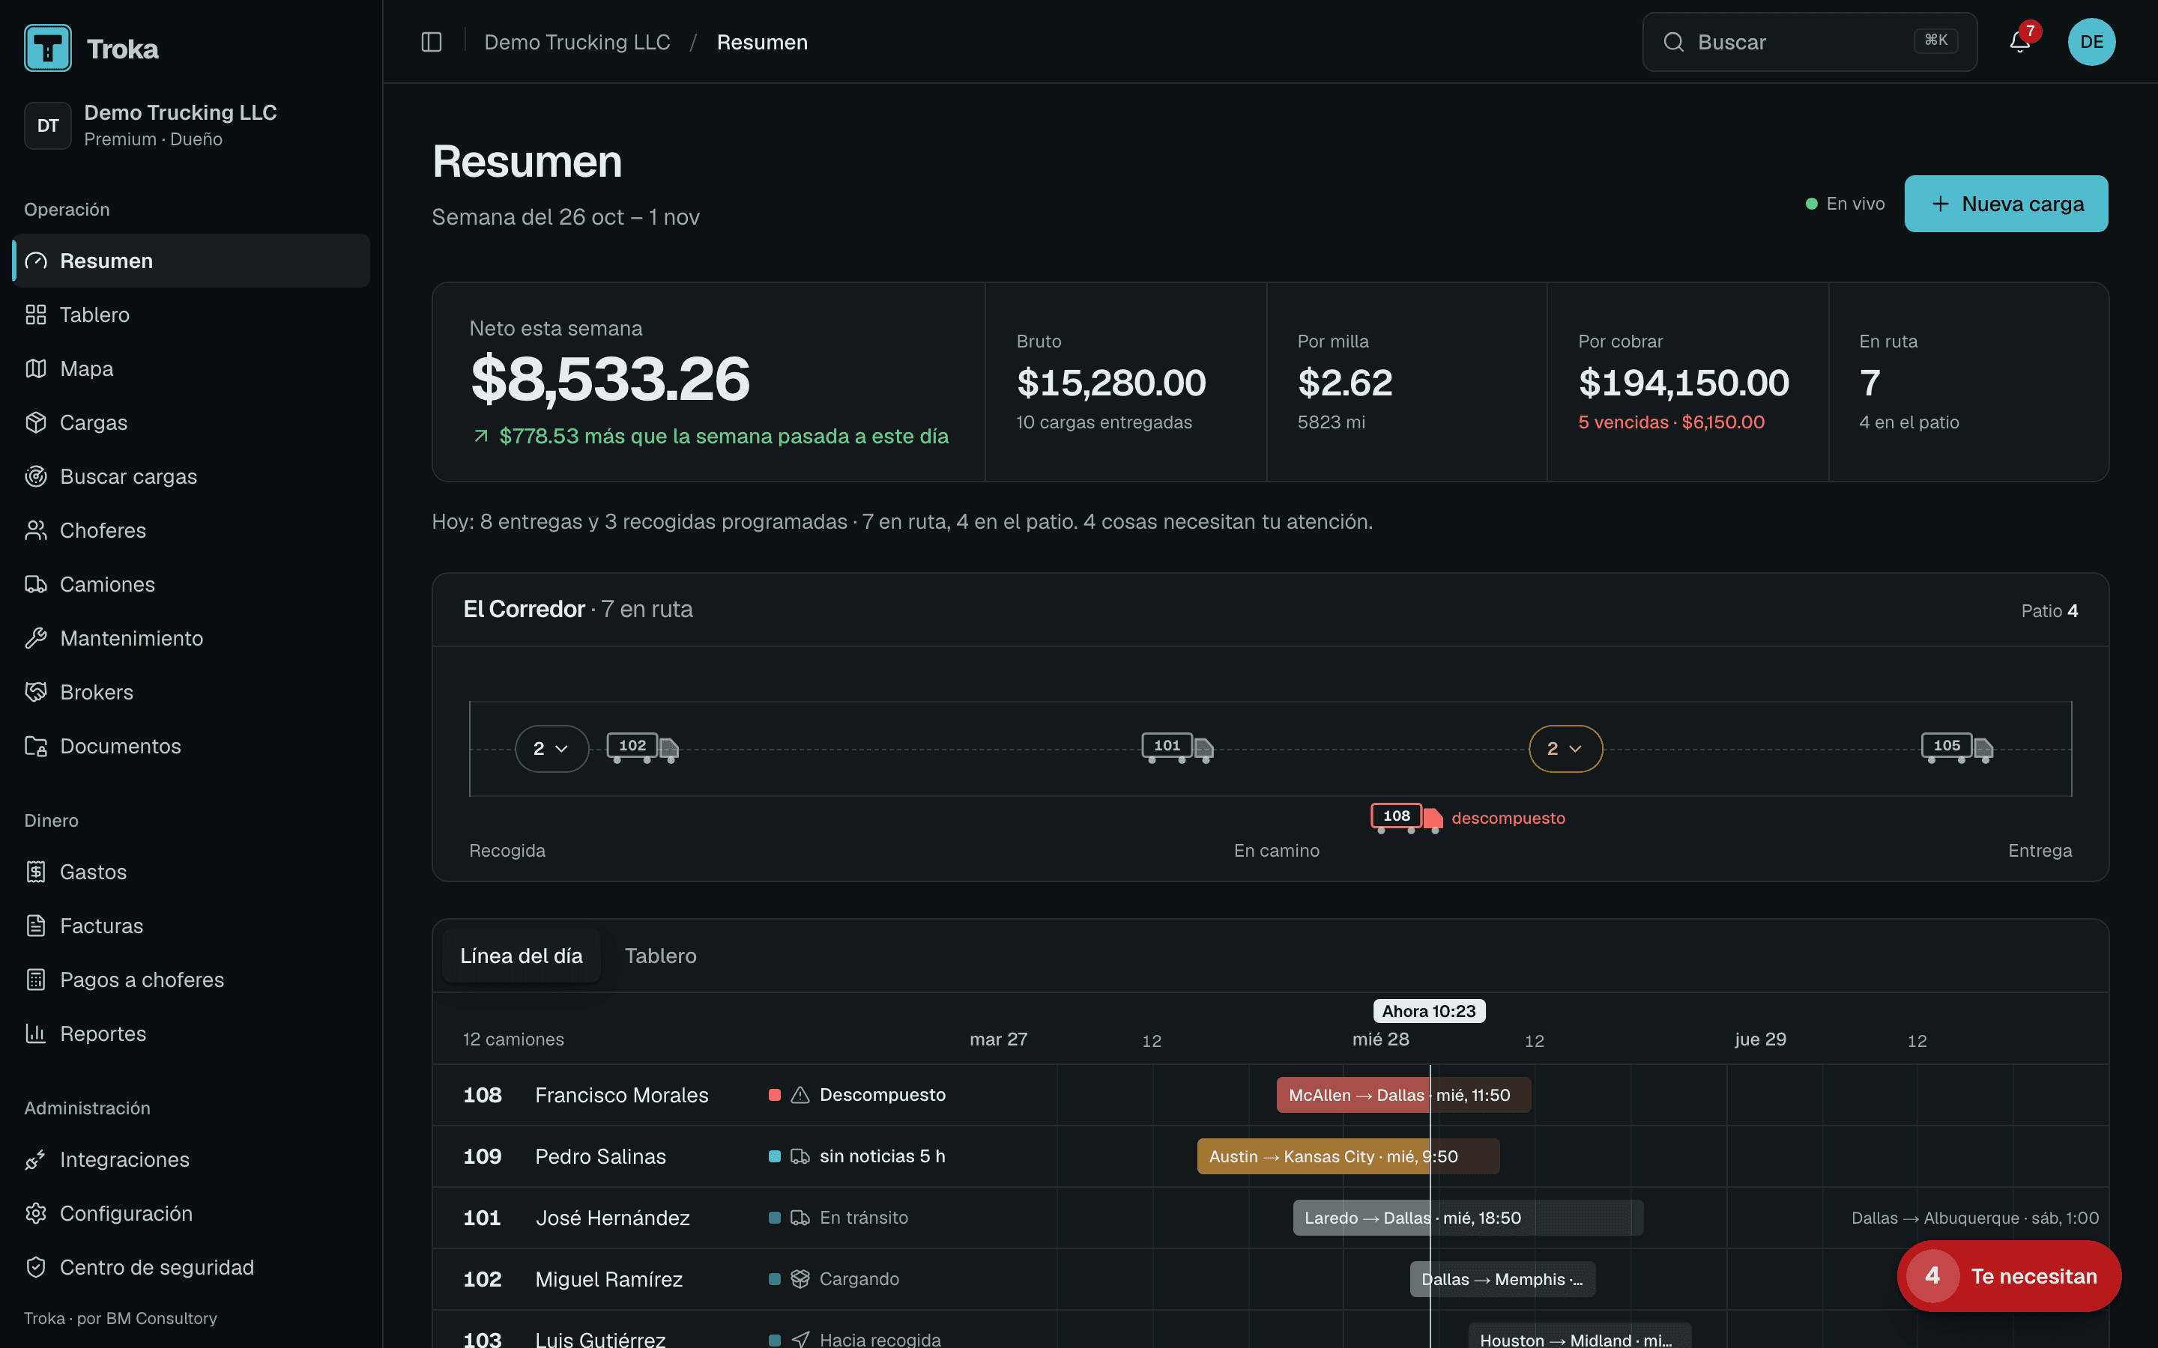The width and height of the screenshot is (2158, 1348).
Task: Click the Nueva carga button
Action: 2005,203
